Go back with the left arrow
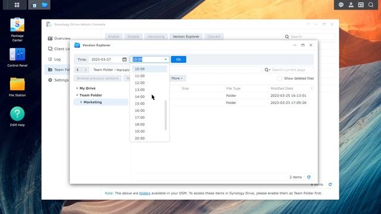 click(x=77, y=70)
